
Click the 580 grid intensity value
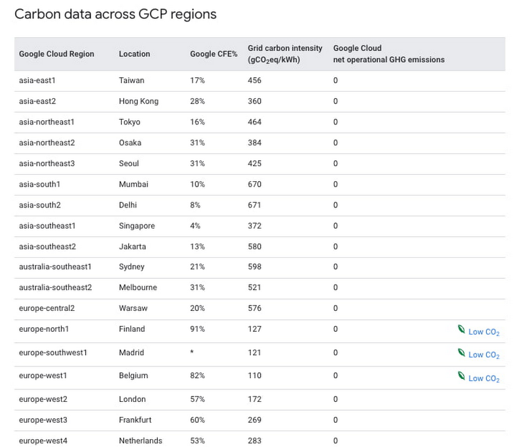[254, 247]
